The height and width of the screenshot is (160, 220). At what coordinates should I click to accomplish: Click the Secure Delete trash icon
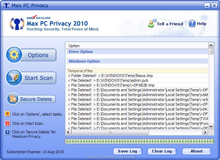point(13,99)
